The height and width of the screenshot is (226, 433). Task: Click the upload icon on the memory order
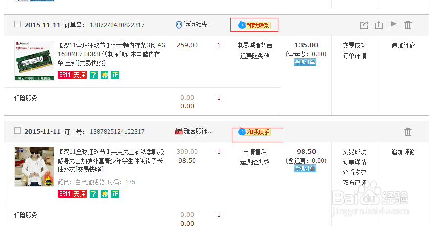(x=379, y=25)
